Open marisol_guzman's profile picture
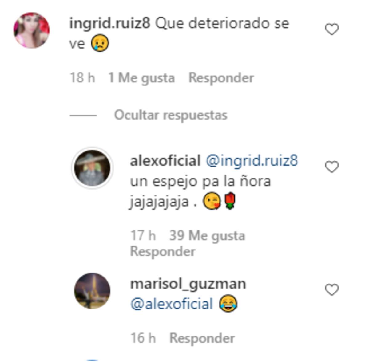 click(92, 291)
